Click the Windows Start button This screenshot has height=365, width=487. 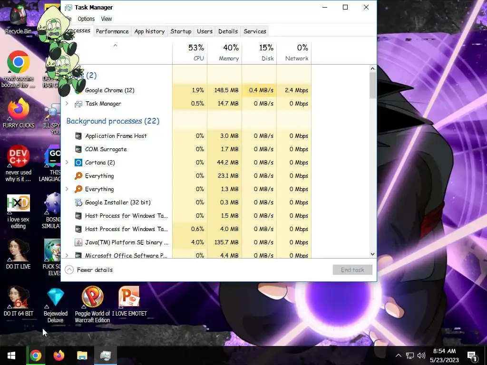tap(11, 355)
